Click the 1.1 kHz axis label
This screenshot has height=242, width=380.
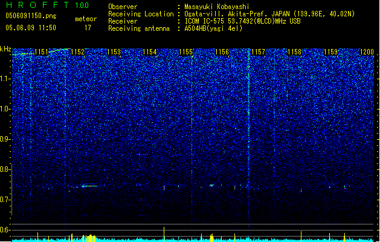[x=5, y=79]
